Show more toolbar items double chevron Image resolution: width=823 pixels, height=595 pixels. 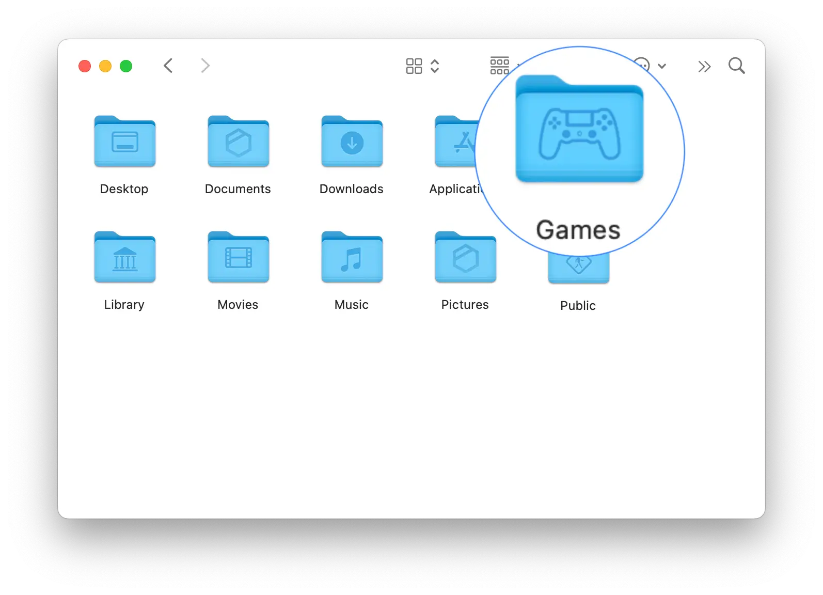point(704,67)
